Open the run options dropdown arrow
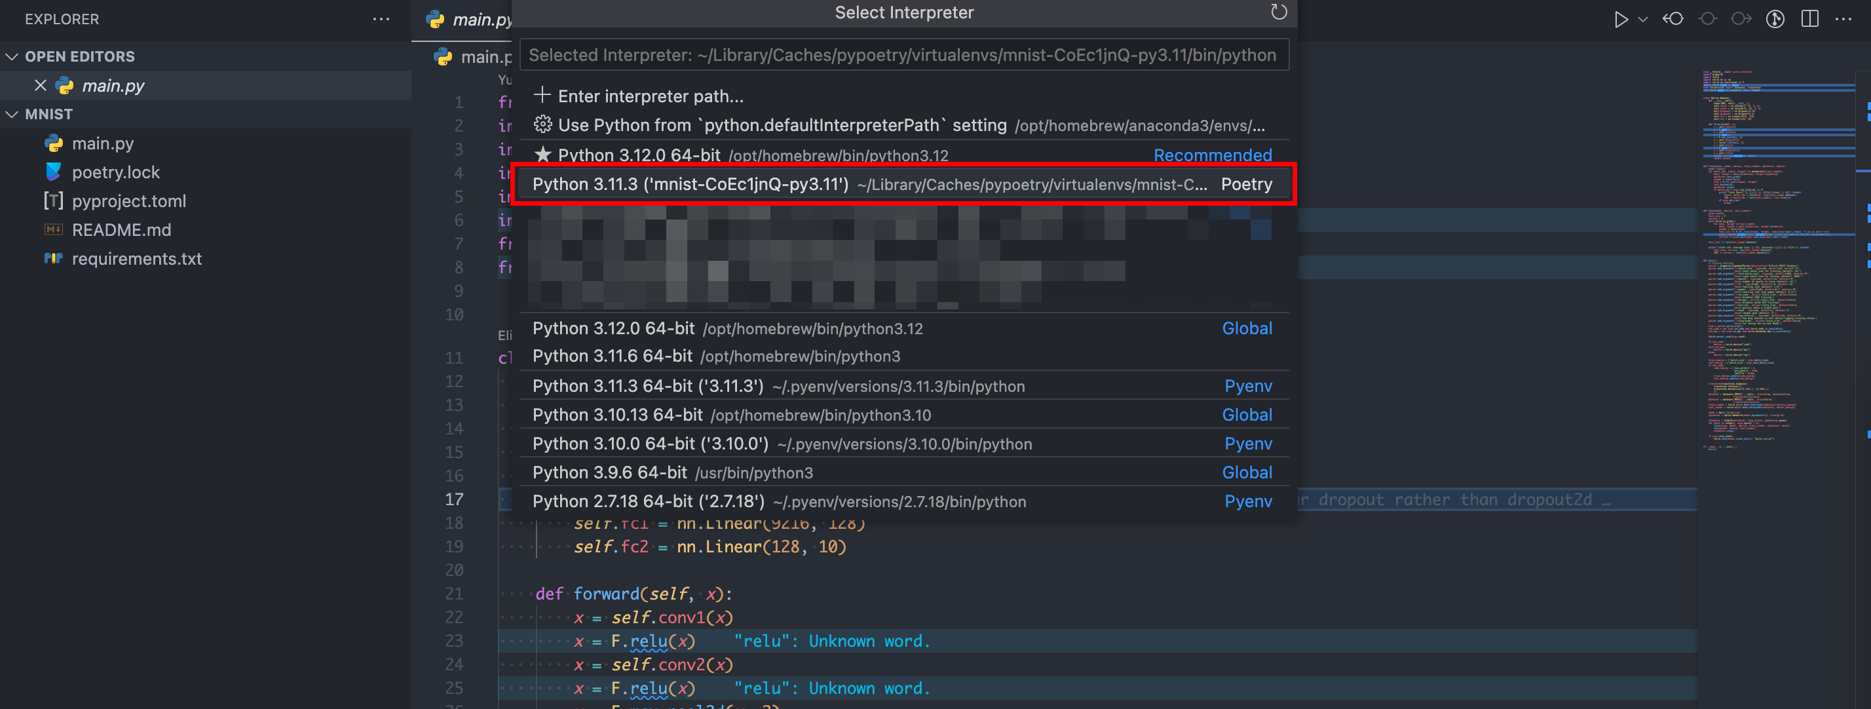Viewport: 1871px width, 709px height. pyautogui.click(x=1643, y=20)
